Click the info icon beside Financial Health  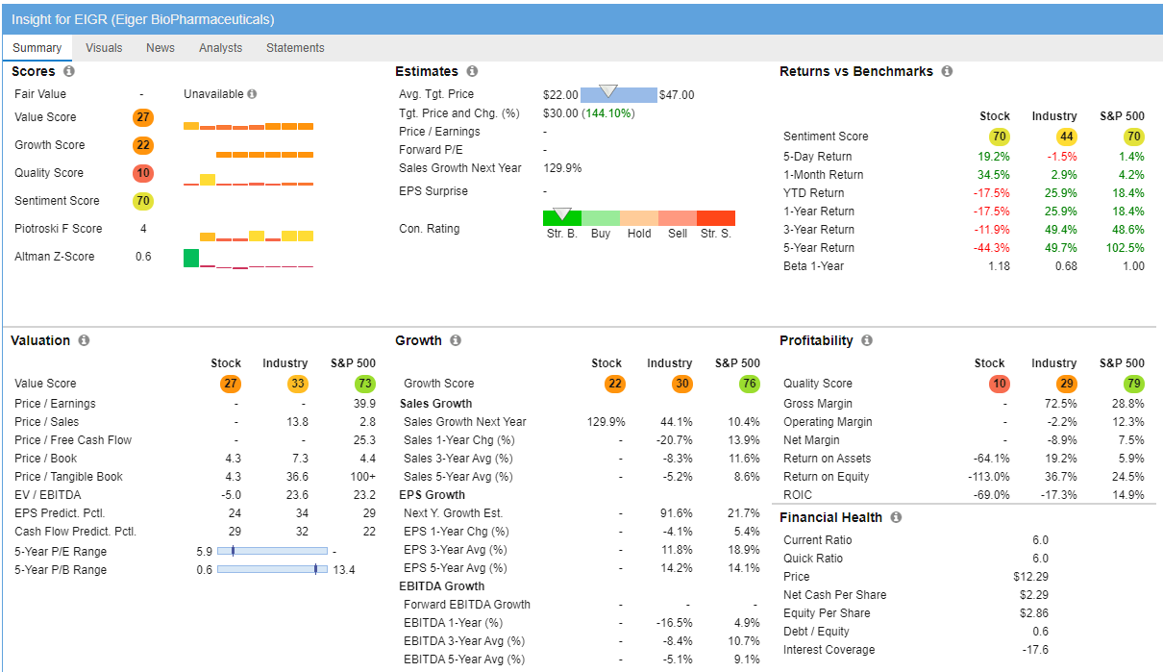coord(896,517)
